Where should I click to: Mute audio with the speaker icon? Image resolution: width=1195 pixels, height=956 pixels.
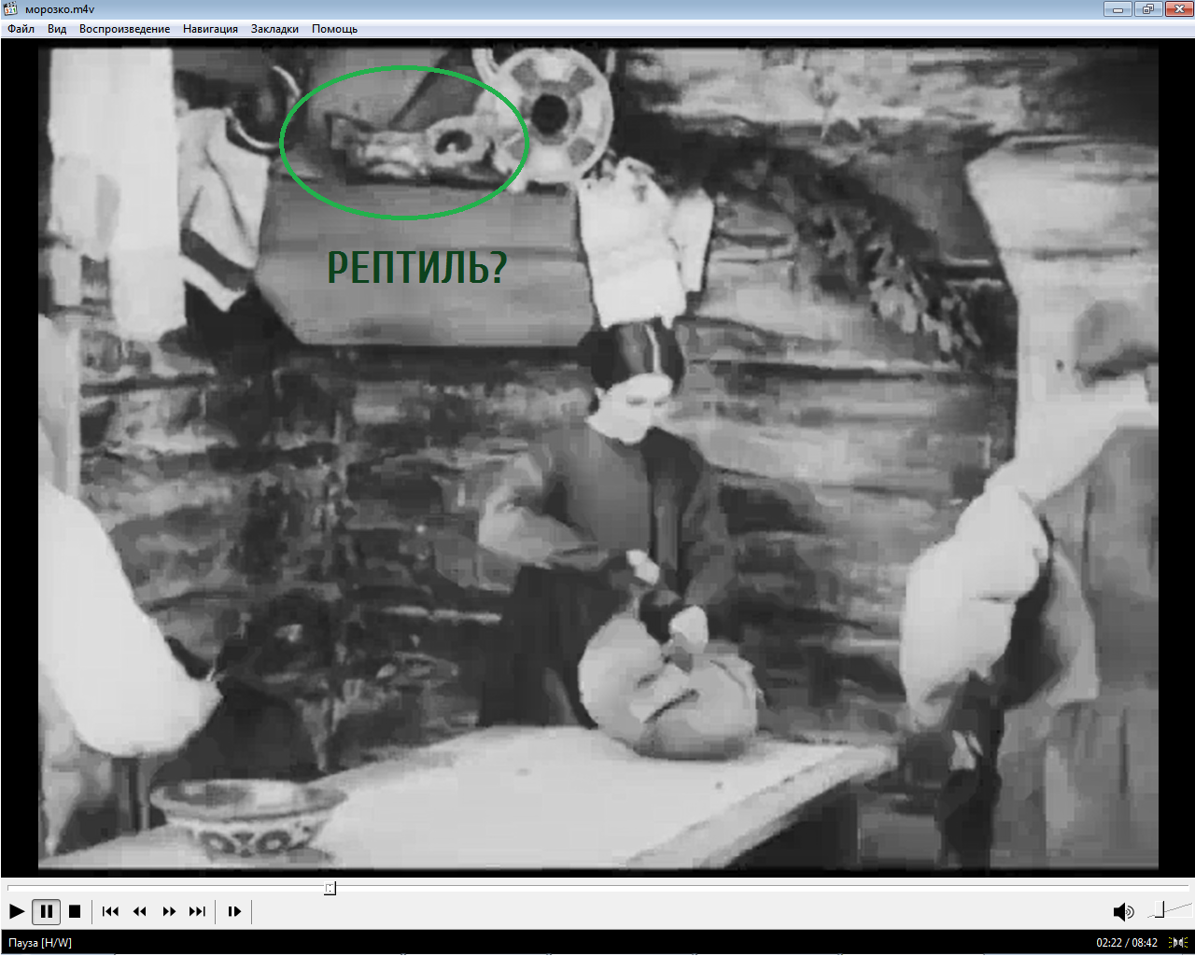(x=1123, y=911)
